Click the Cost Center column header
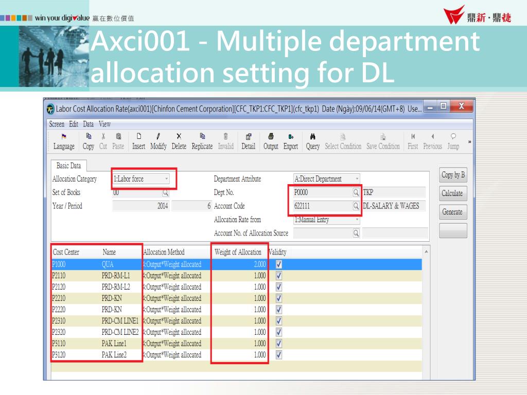 click(66, 252)
